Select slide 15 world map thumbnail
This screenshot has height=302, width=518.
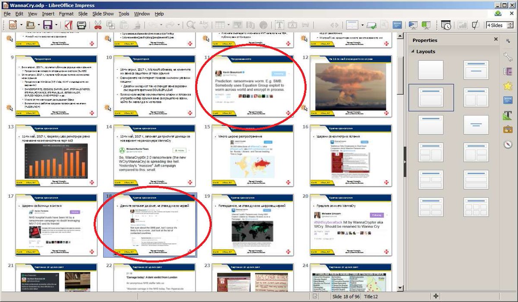(x=253, y=156)
